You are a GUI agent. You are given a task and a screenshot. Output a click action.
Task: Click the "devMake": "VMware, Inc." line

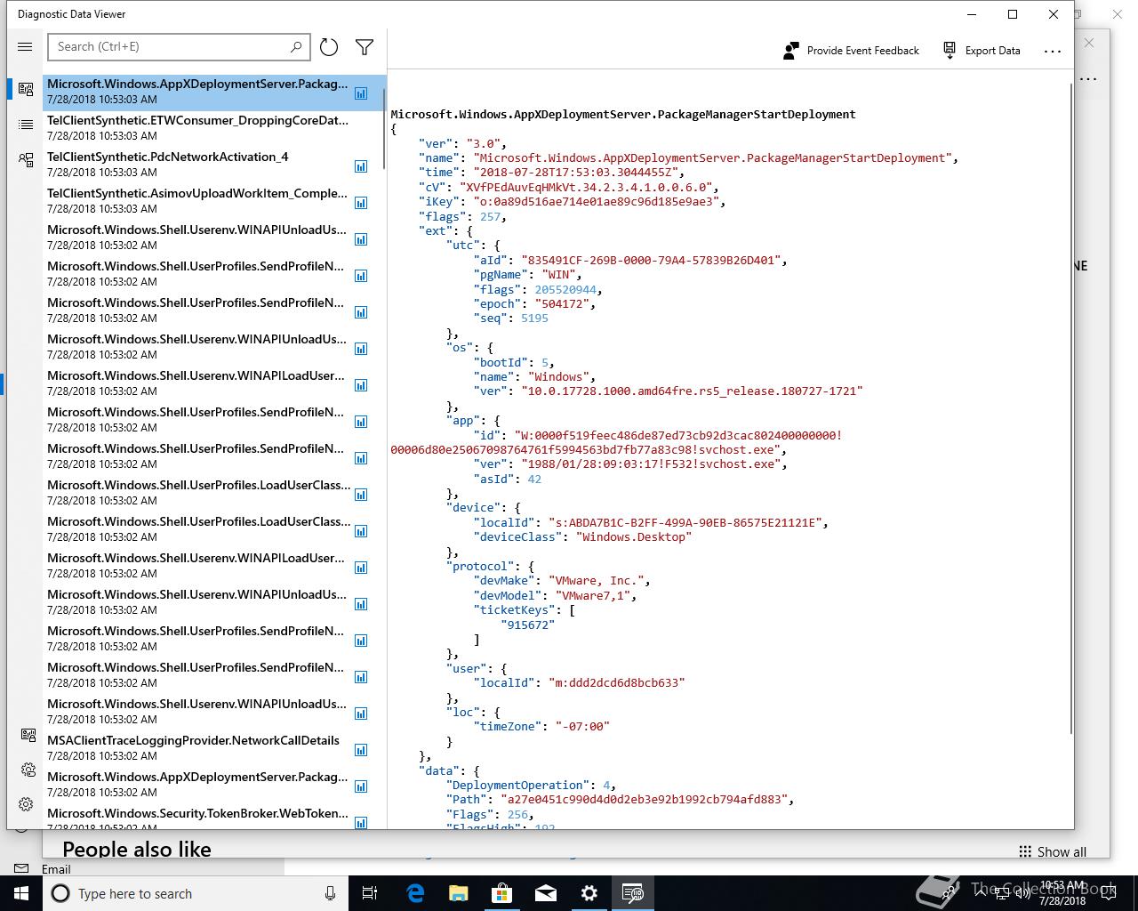coord(562,580)
